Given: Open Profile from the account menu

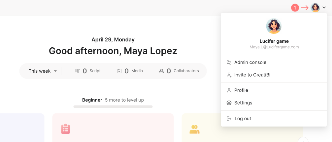Looking at the screenshot, I should pos(241,90).
